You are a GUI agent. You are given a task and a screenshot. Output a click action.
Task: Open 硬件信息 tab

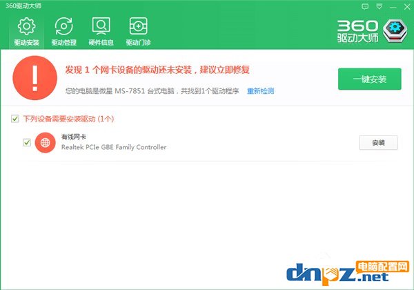tap(101, 32)
